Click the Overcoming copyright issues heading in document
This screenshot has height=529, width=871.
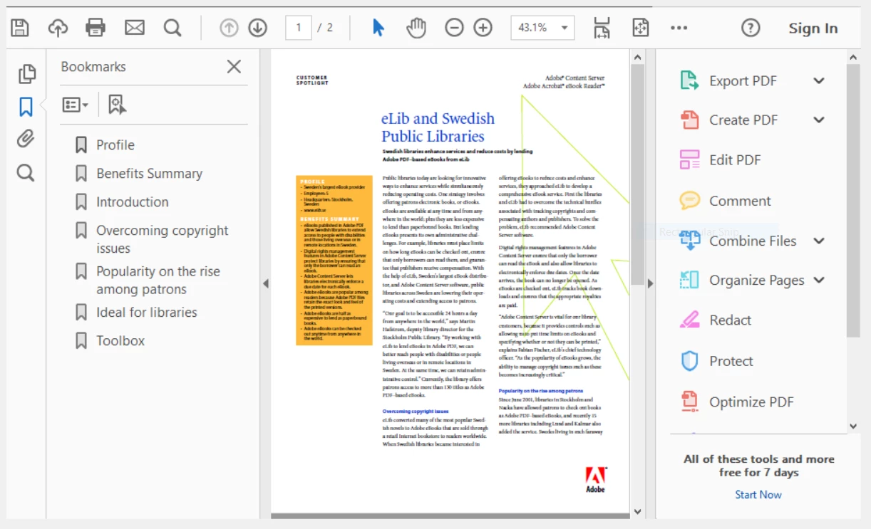coord(416,412)
